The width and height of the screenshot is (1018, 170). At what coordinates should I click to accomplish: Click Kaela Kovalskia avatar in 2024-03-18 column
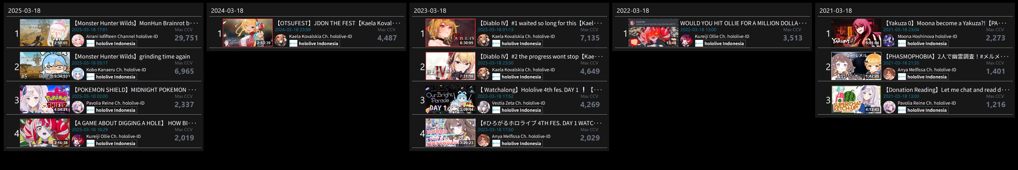click(x=280, y=40)
